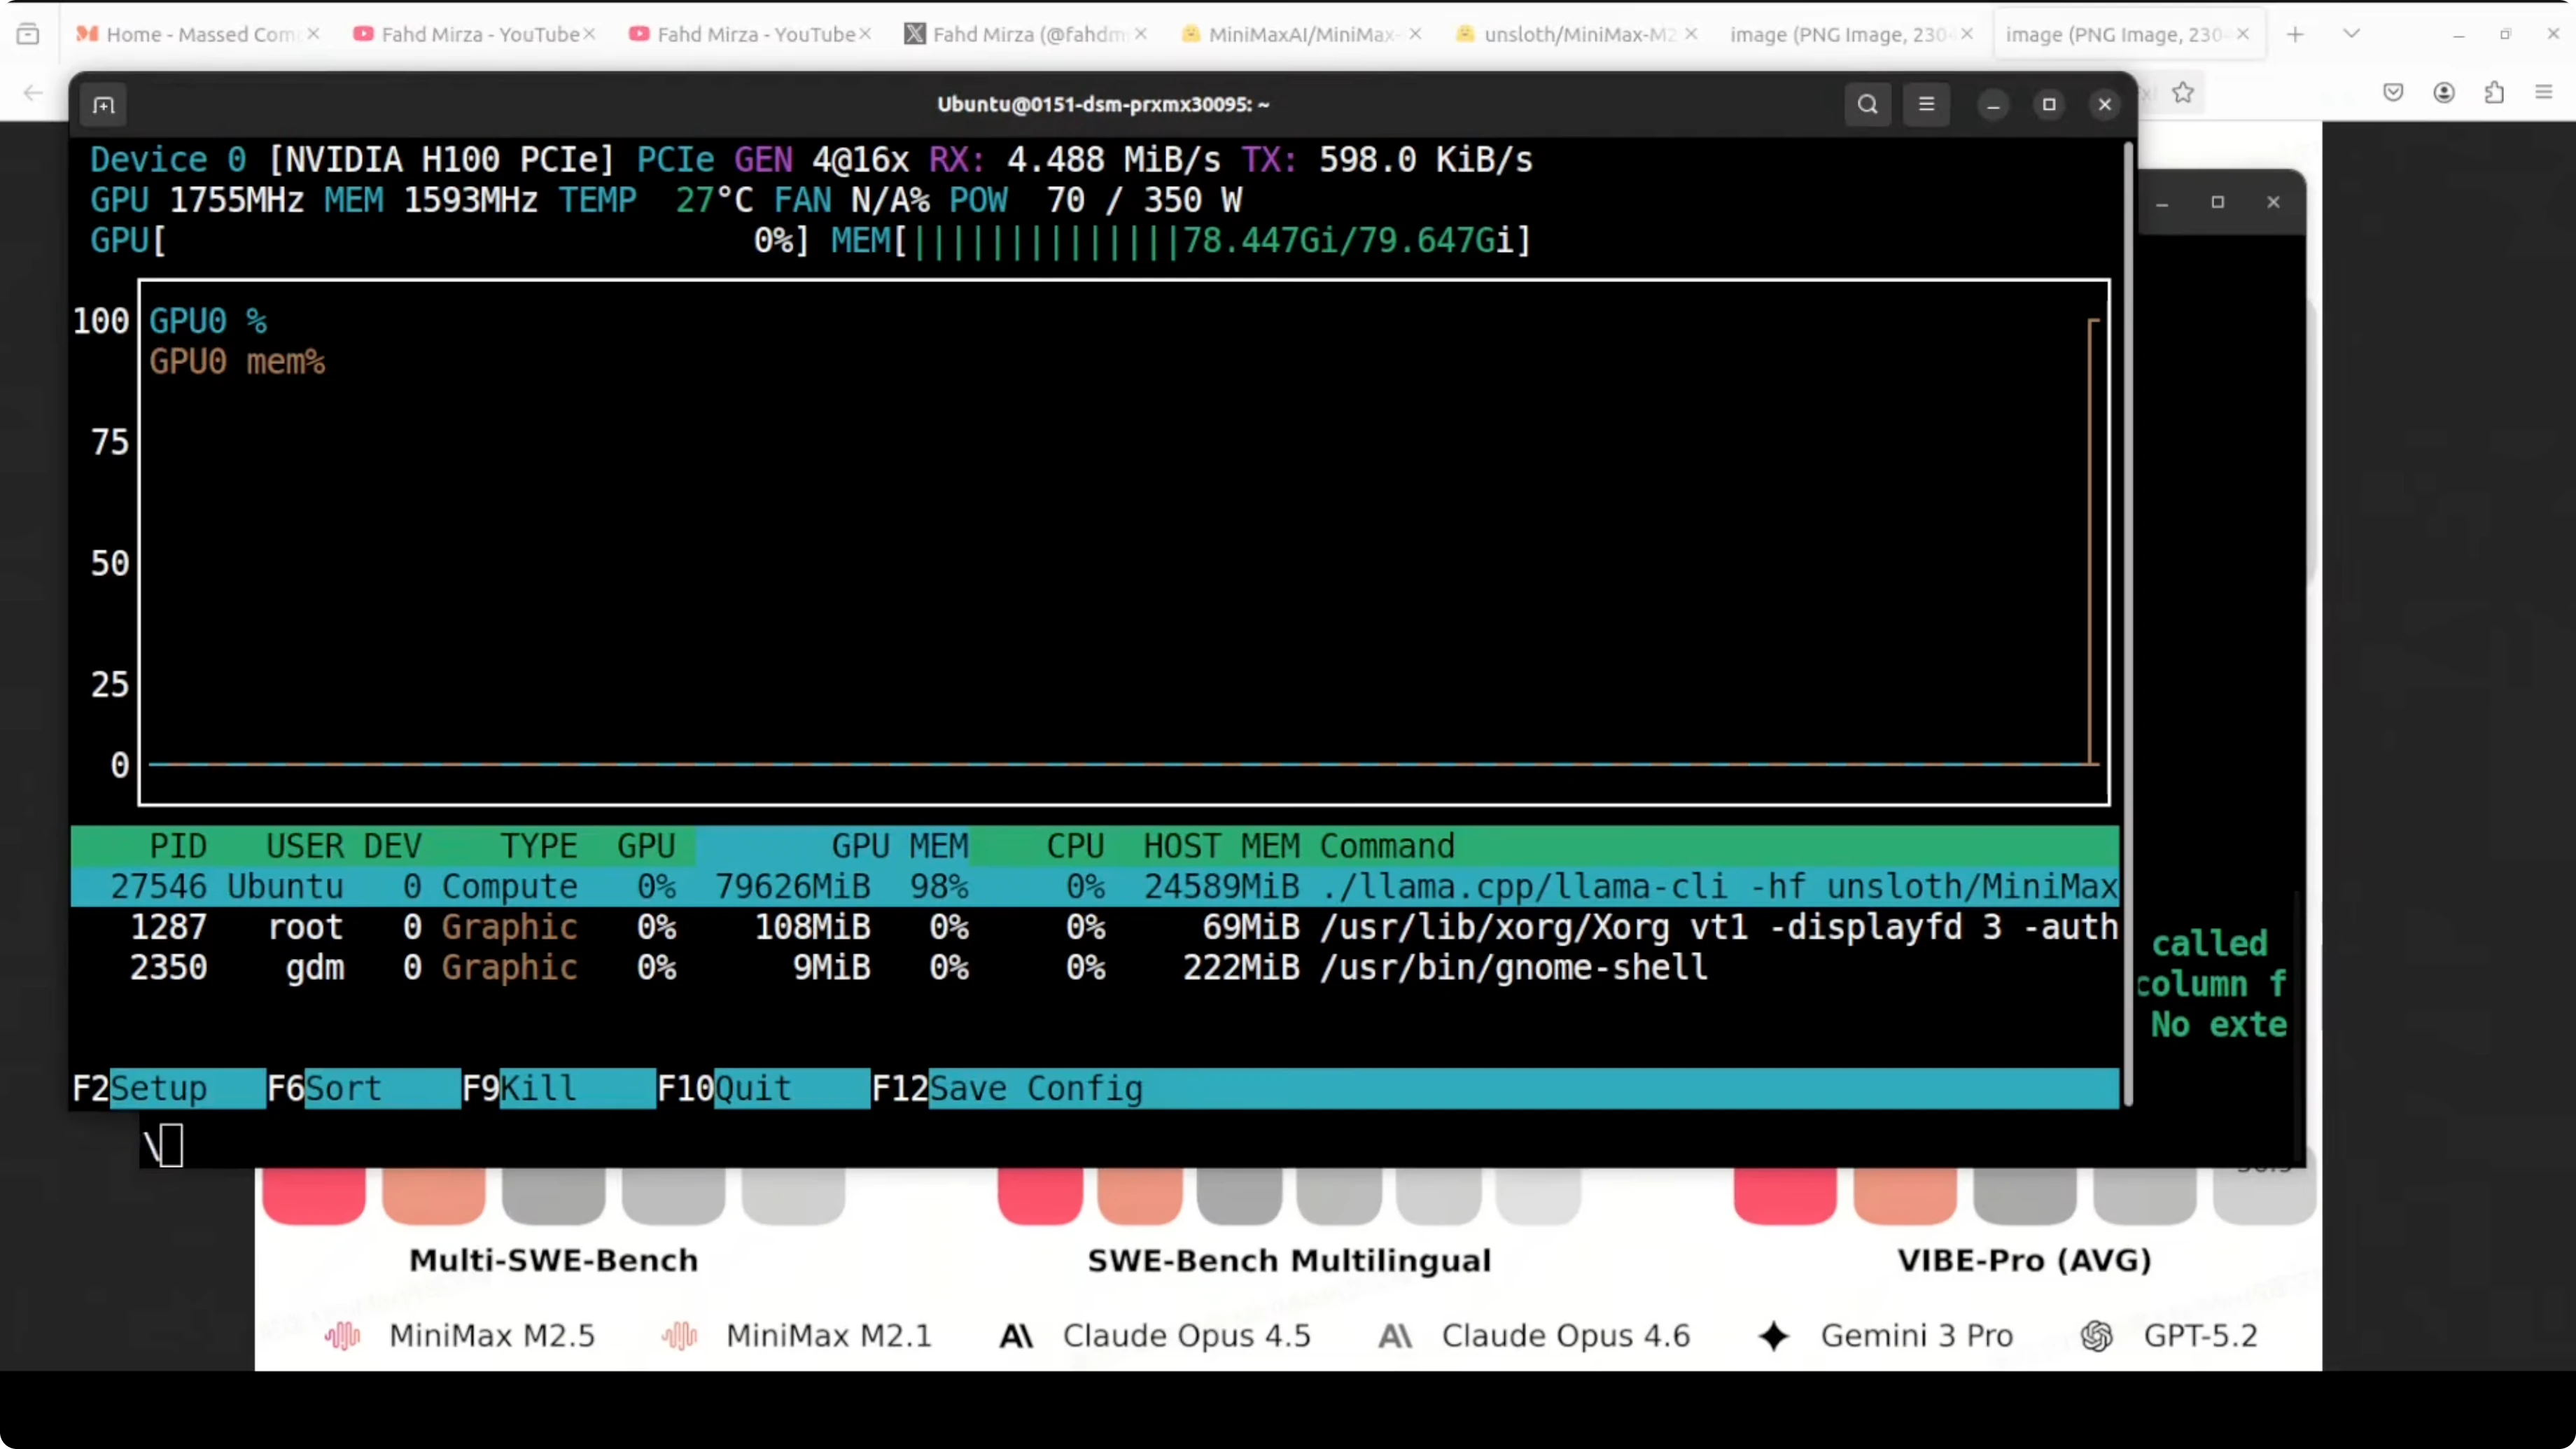This screenshot has height=1449, width=2576.
Task: Switch to the unsloth/MiniMax tab
Action: [x=1565, y=33]
